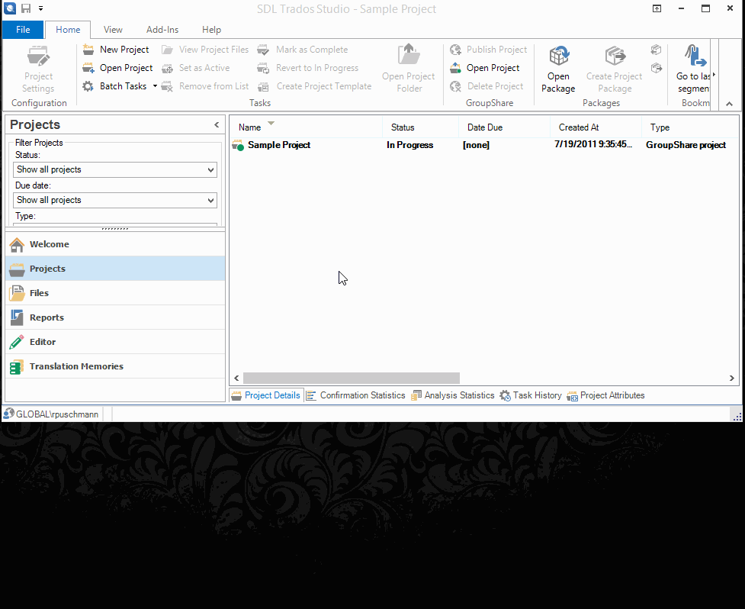Image resolution: width=745 pixels, height=609 pixels.
Task: Click the Remove from List icon
Action: (x=167, y=86)
